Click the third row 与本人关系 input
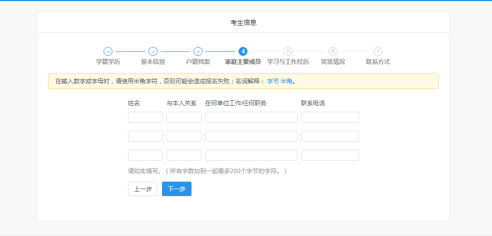Image resolution: width=492 pixels, height=236 pixels. point(184,155)
